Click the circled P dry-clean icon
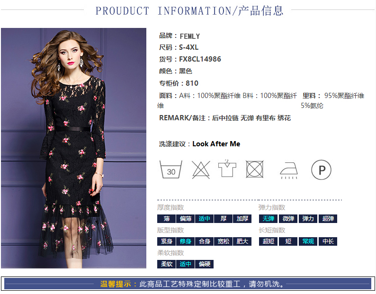This screenshot has width=376, height=294. point(321,170)
